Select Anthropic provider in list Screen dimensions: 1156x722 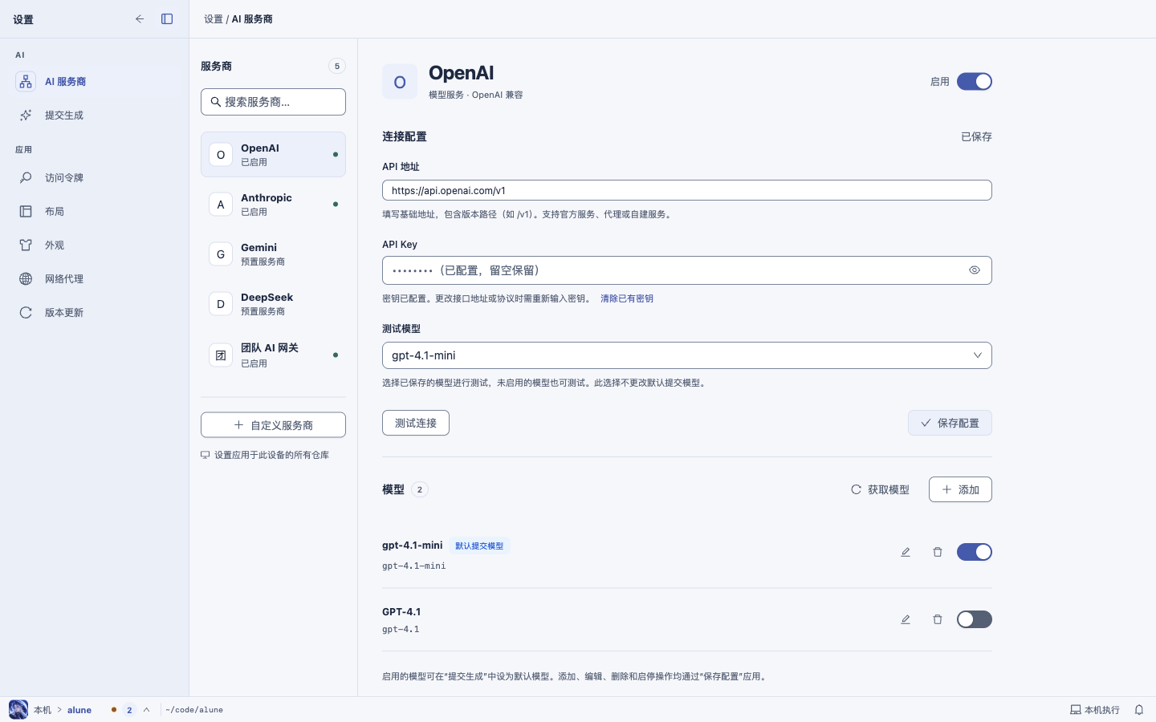pos(273,205)
